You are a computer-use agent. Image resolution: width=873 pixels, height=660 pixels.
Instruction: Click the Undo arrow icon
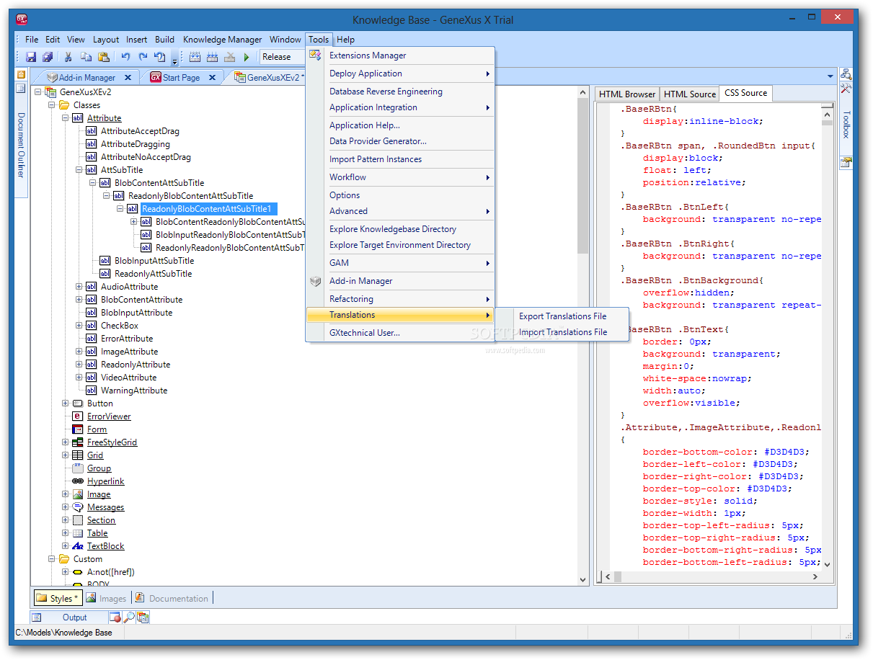click(x=125, y=57)
